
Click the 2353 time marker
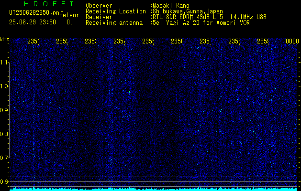coord(90,41)
